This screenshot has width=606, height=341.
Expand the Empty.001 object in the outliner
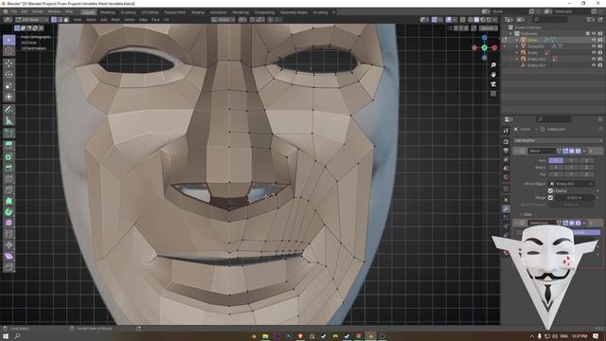coord(517,59)
